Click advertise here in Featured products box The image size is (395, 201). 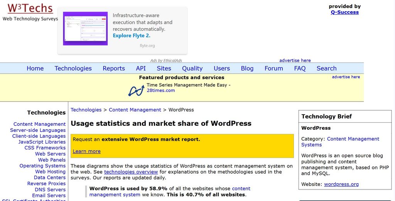click(x=346, y=77)
